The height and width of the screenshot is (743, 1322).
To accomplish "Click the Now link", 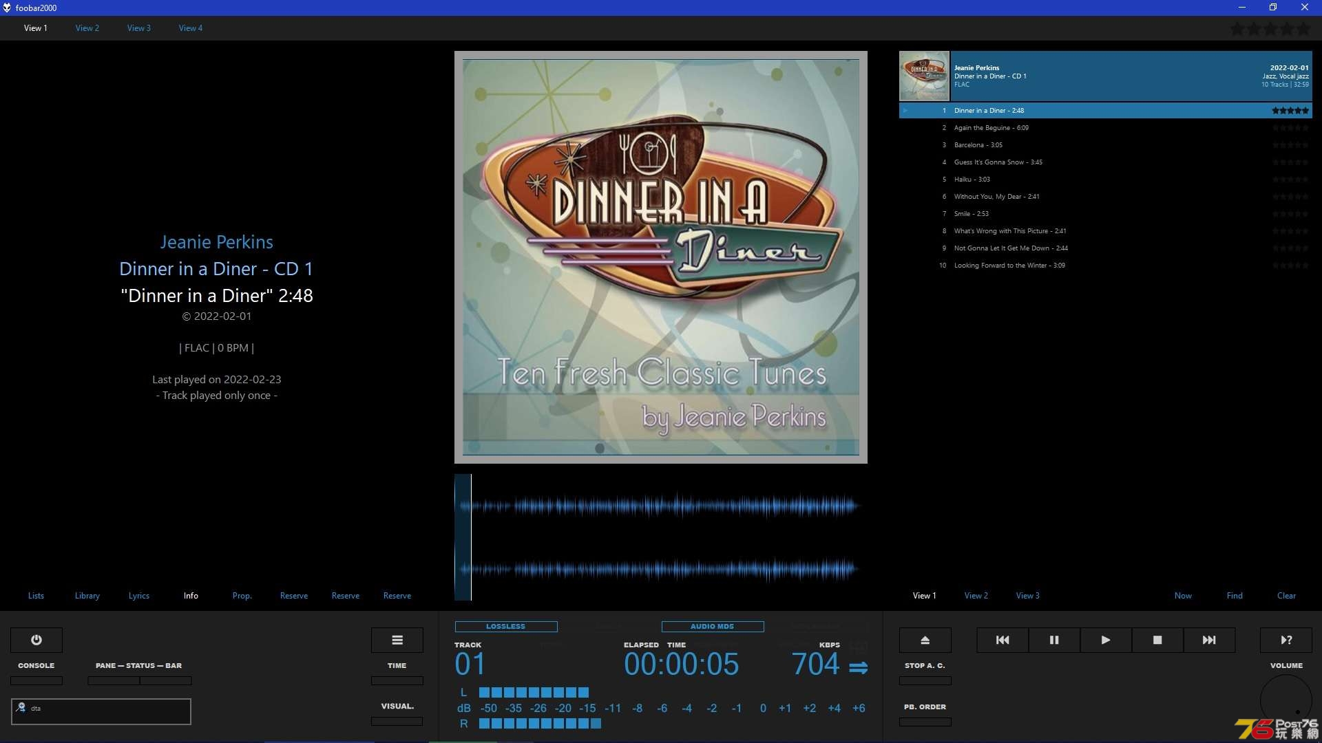I will pyautogui.click(x=1183, y=596).
